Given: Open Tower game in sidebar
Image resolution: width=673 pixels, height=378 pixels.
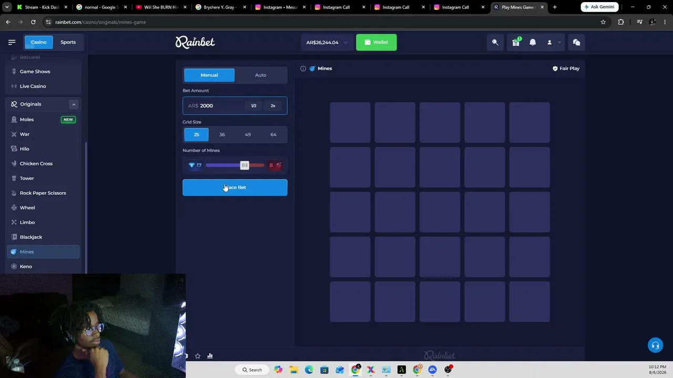Looking at the screenshot, I should pyautogui.click(x=44, y=178).
